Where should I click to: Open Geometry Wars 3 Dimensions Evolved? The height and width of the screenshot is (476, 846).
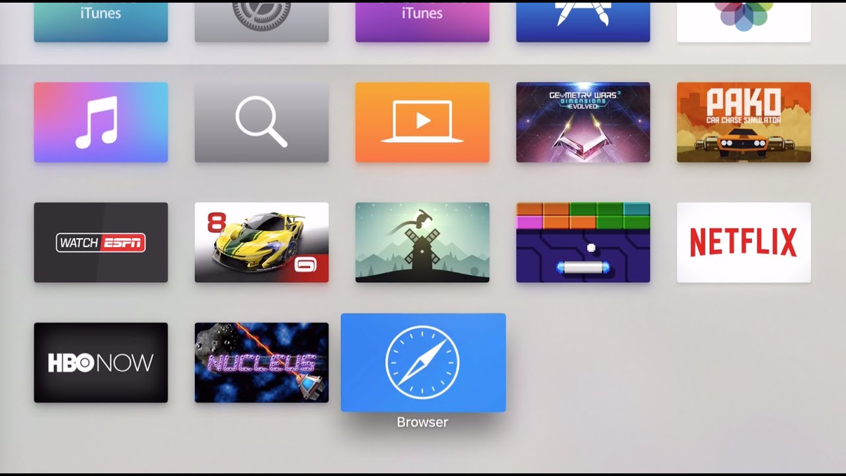point(583,122)
